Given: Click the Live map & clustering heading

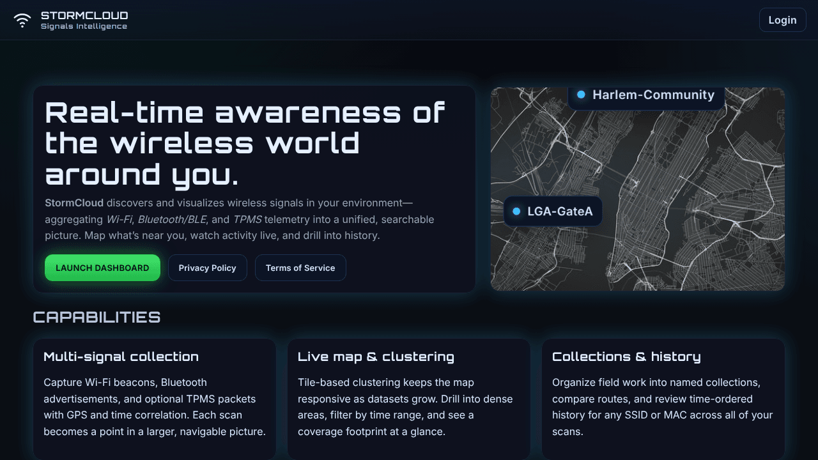Looking at the screenshot, I should click(376, 356).
